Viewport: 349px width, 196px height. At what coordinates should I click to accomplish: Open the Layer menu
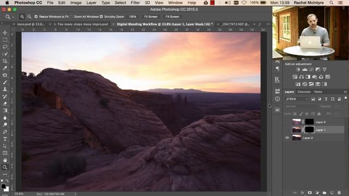[91, 3]
